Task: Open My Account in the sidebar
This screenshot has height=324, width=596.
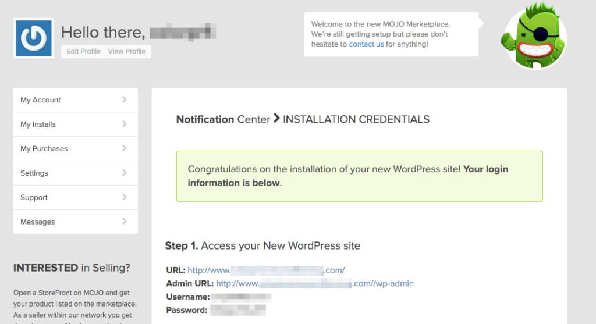Action: [x=41, y=100]
